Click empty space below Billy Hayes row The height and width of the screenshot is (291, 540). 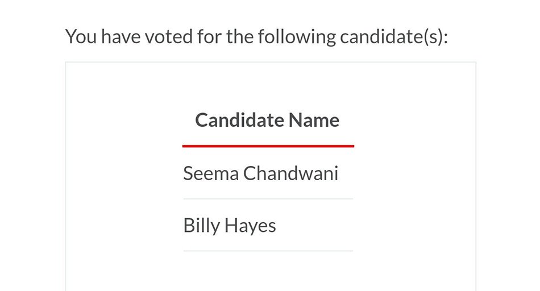(x=268, y=272)
